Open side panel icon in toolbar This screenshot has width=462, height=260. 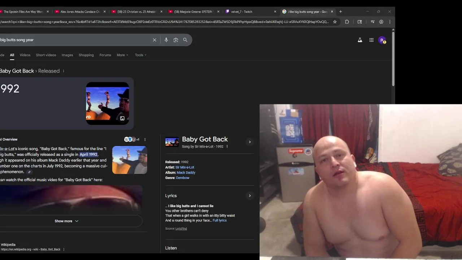coord(359,22)
